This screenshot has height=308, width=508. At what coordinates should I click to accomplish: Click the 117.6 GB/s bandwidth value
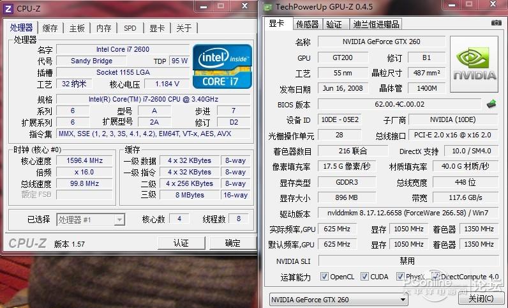(465, 197)
